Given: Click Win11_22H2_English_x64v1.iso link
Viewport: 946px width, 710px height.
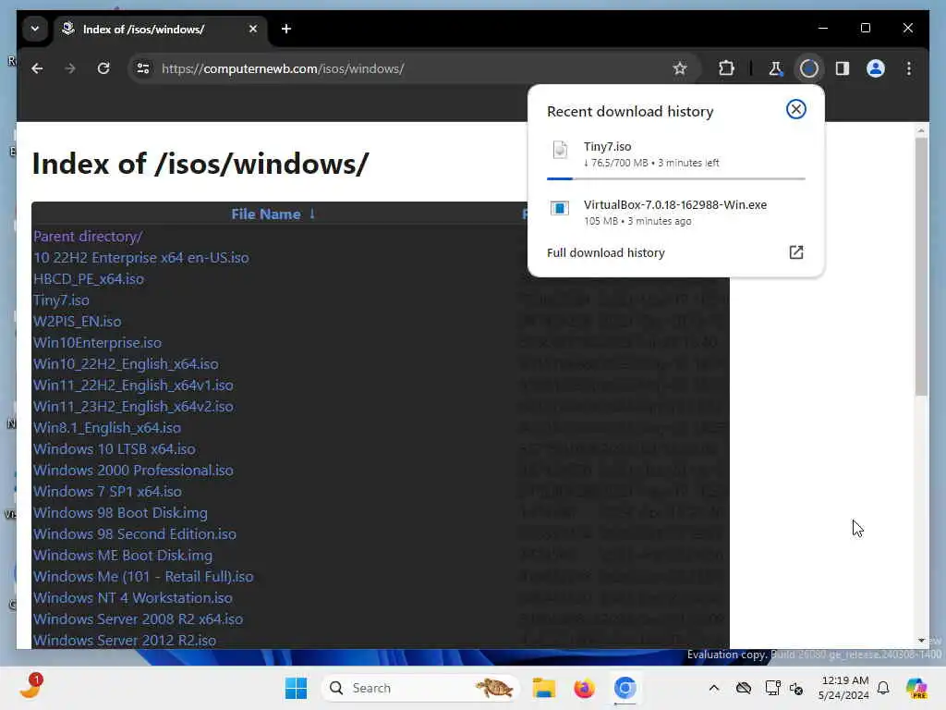Looking at the screenshot, I should (x=133, y=386).
